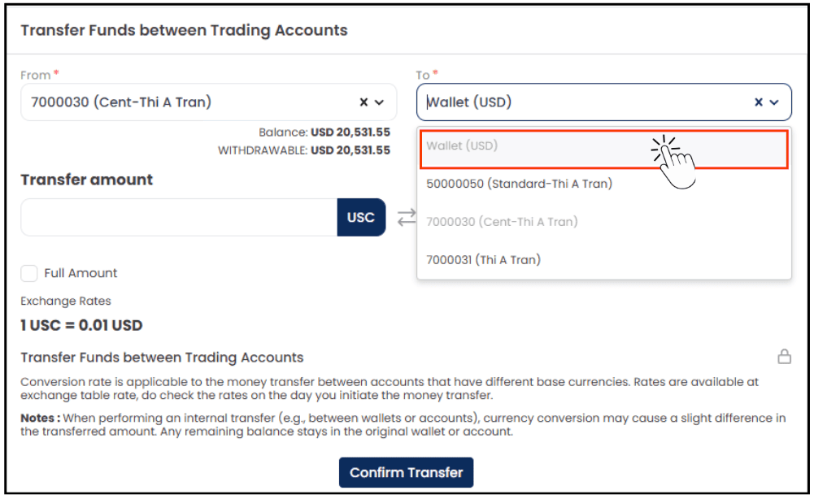Focus the Transfer amount input field
Image resolution: width=814 pixels, height=499 pixels.
pos(179,217)
